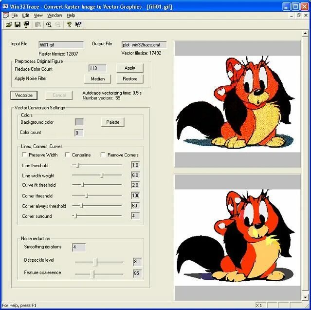Image resolution: width=311 pixels, height=310 pixels.
Task: Click the Feature coalesence value 85
Action: [137, 273]
